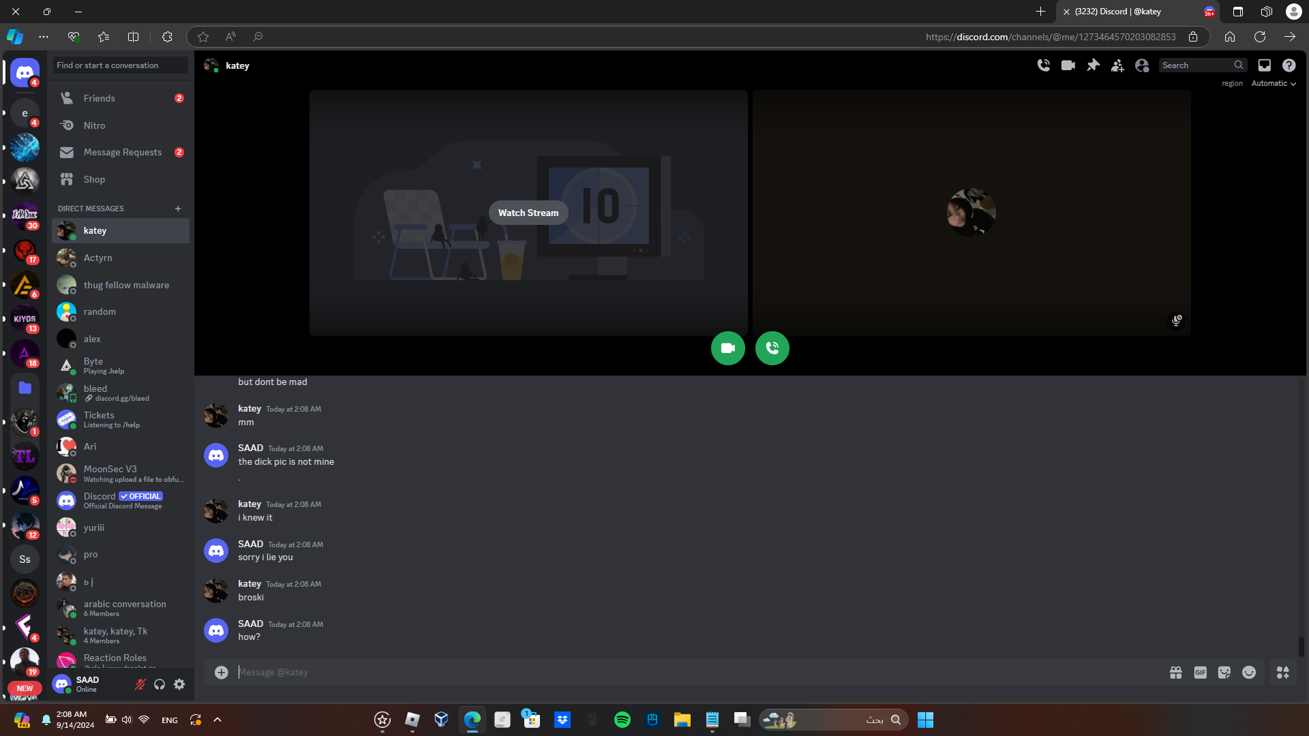
Task: Click the chat scrollbar
Action: [x=1301, y=646]
